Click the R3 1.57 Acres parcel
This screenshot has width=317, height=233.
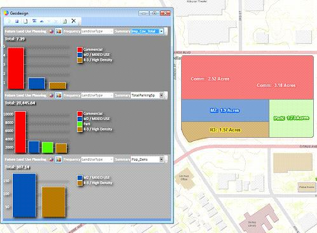[225, 130]
